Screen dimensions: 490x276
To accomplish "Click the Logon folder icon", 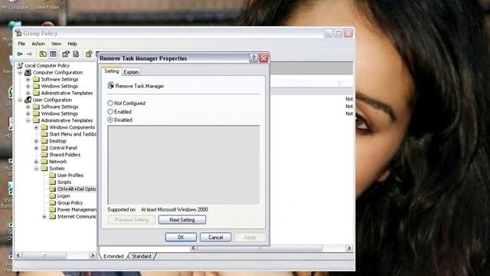I will [52, 196].
